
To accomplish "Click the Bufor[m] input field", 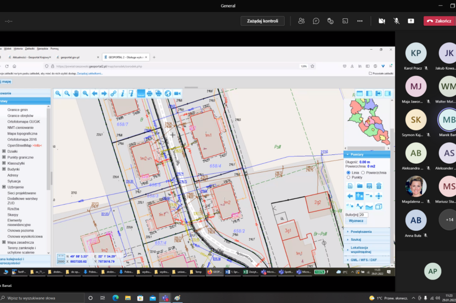I will (x=364, y=215).
